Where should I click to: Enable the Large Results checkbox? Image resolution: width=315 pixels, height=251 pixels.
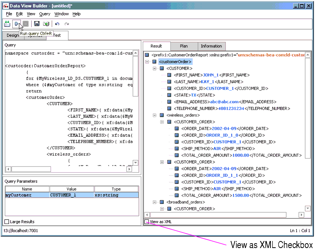[x=7, y=222]
